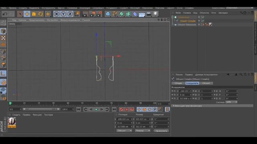Toggle the X axis lock

click(56, 14)
